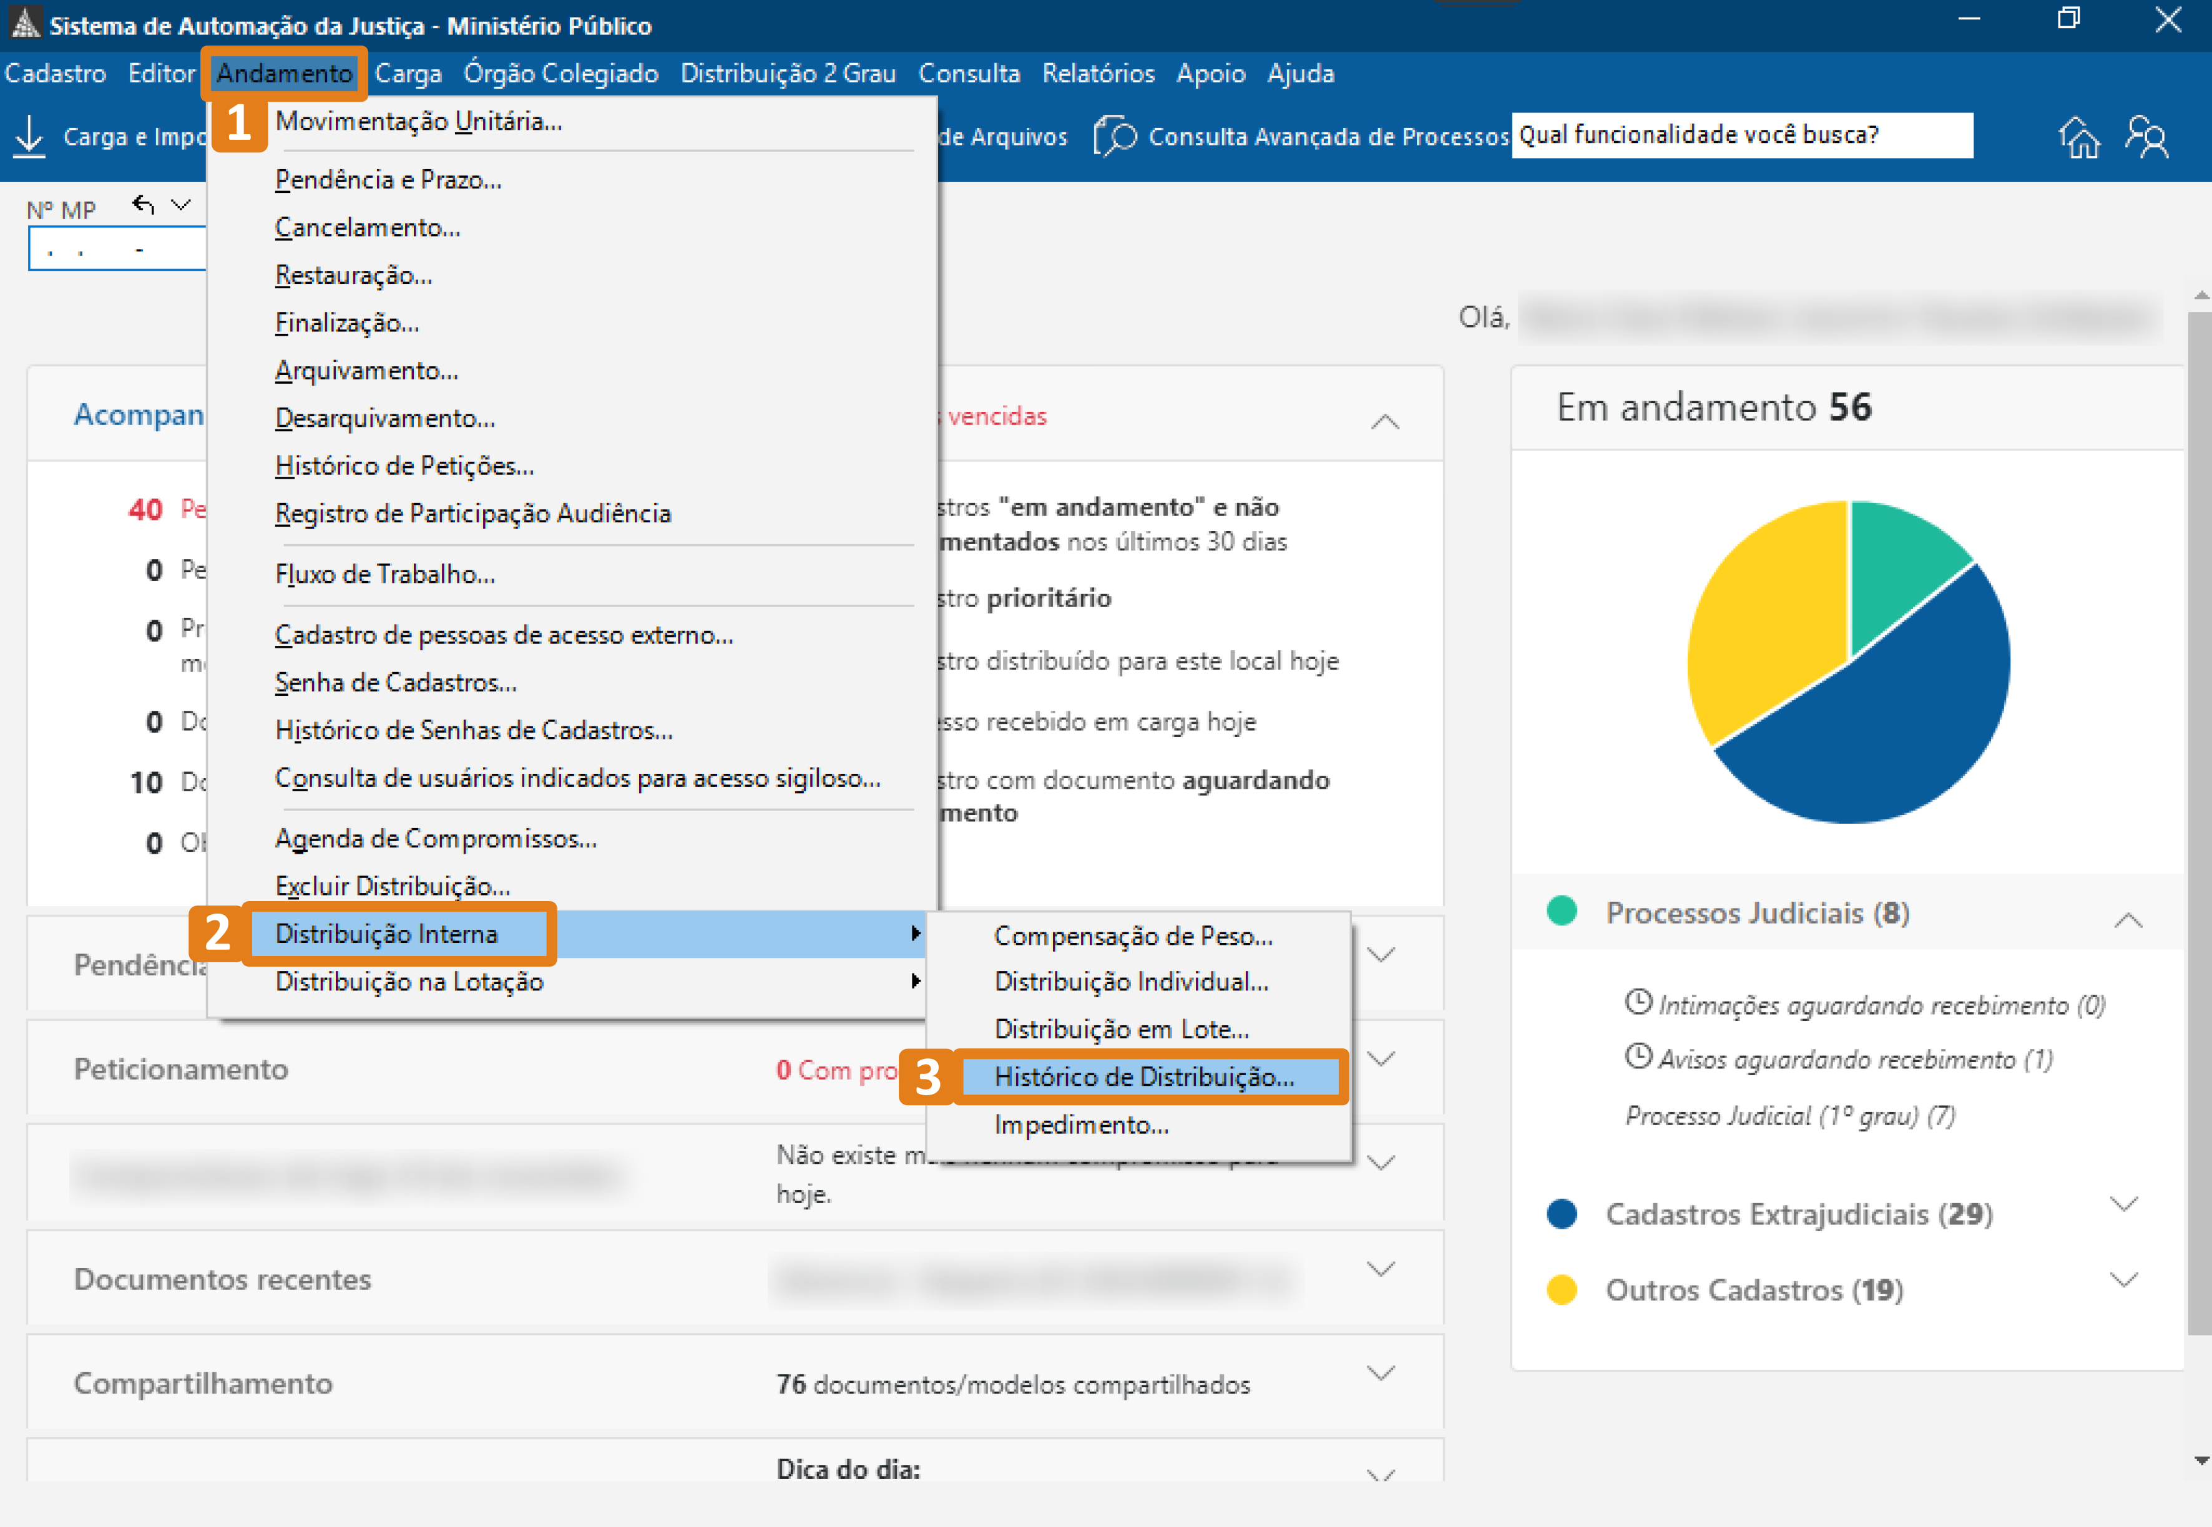Expand the Outros Cadastros section
The image size is (2212, 1527).
point(2123,1280)
